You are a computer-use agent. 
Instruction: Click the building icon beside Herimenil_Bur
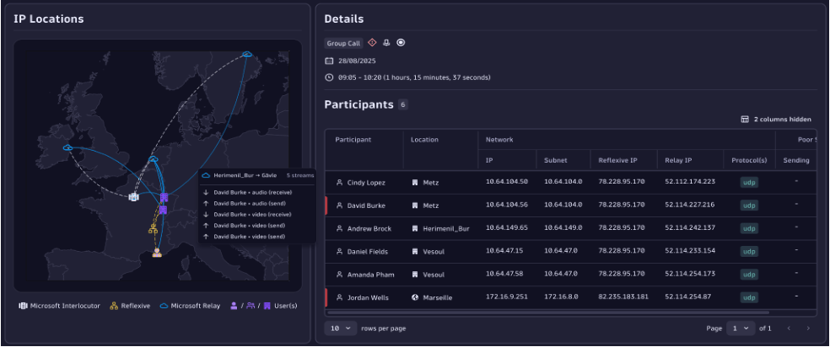click(x=415, y=228)
